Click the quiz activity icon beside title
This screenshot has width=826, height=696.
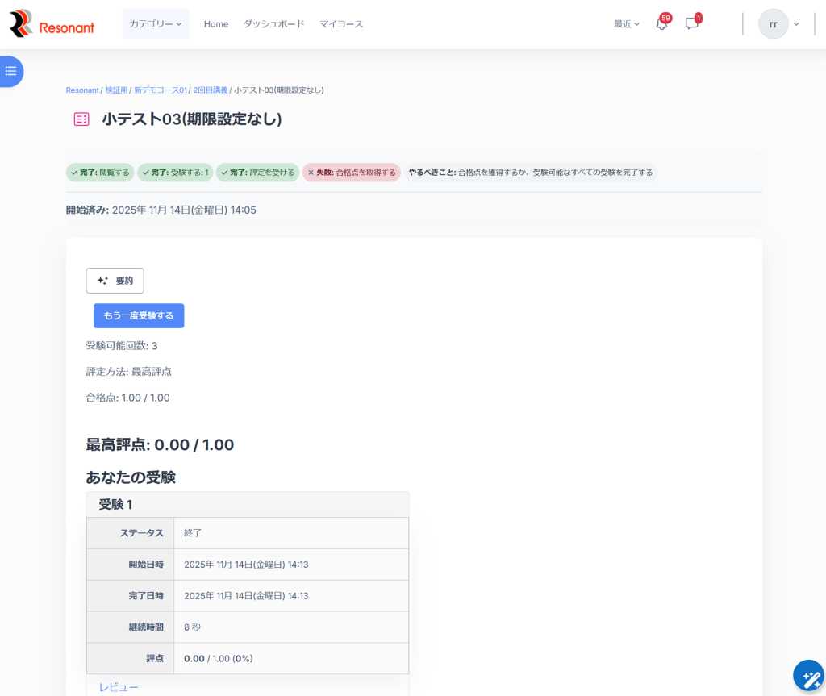pyautogui.click(x=81, y=119)
